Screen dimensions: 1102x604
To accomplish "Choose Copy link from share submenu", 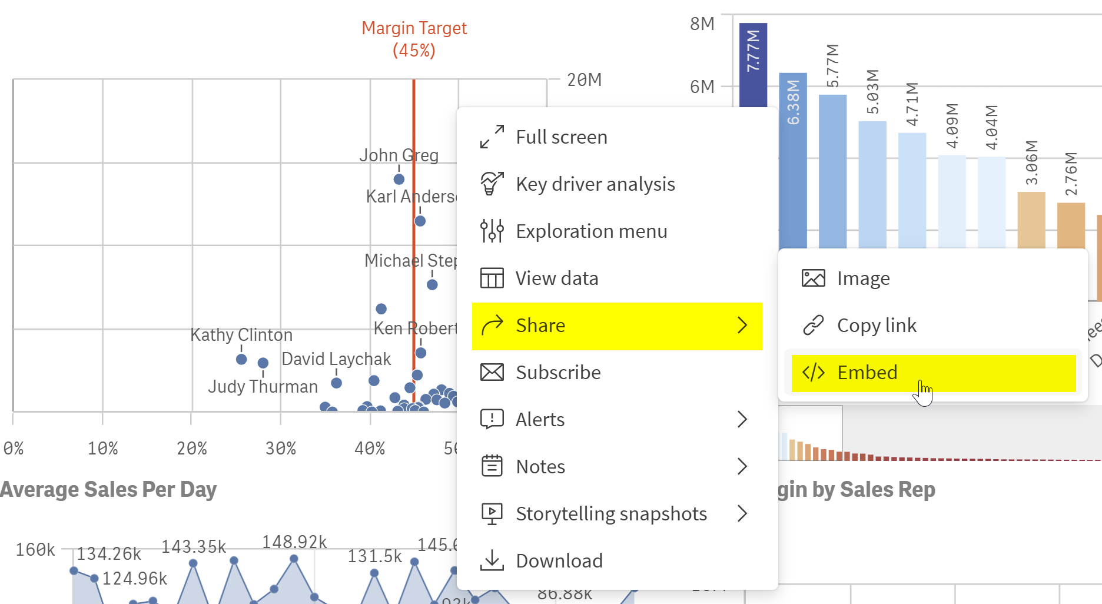I will 877,325.
